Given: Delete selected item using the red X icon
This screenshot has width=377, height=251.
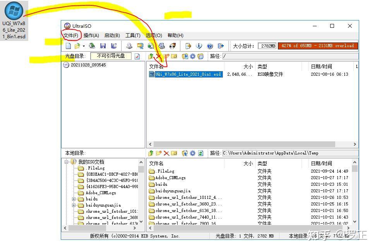Looking at the screenshot, I should pos(166,153).
